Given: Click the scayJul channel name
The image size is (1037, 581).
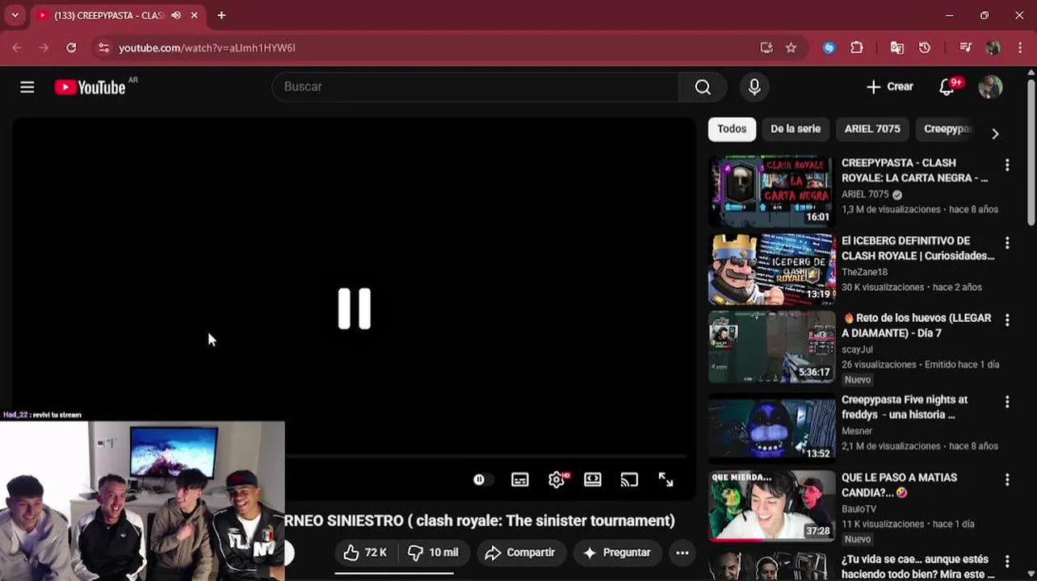Looking at the screenshot, I should click(x=857, y=350).
